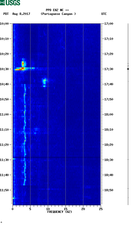The image size is (139, 225).
Task: Click the 10:50 PDT time label
Action: coord(4,99)
